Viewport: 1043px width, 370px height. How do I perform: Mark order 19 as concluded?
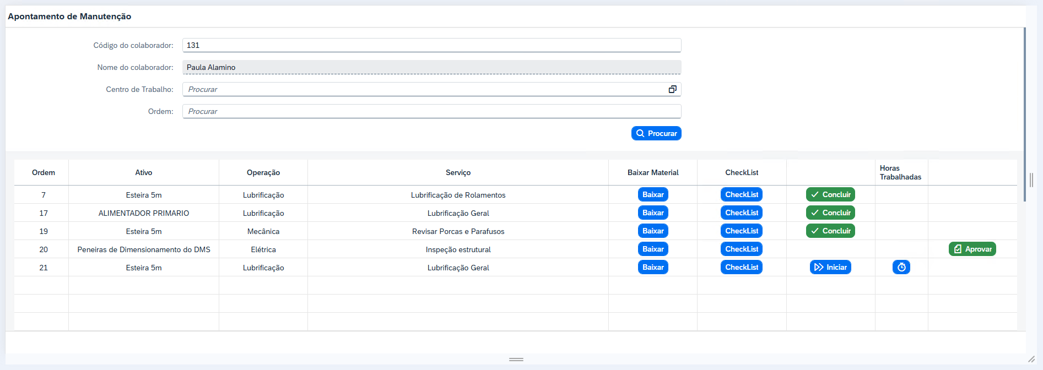830,231
